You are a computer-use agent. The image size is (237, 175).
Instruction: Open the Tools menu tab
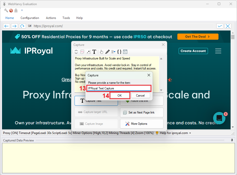coord(66,18)
